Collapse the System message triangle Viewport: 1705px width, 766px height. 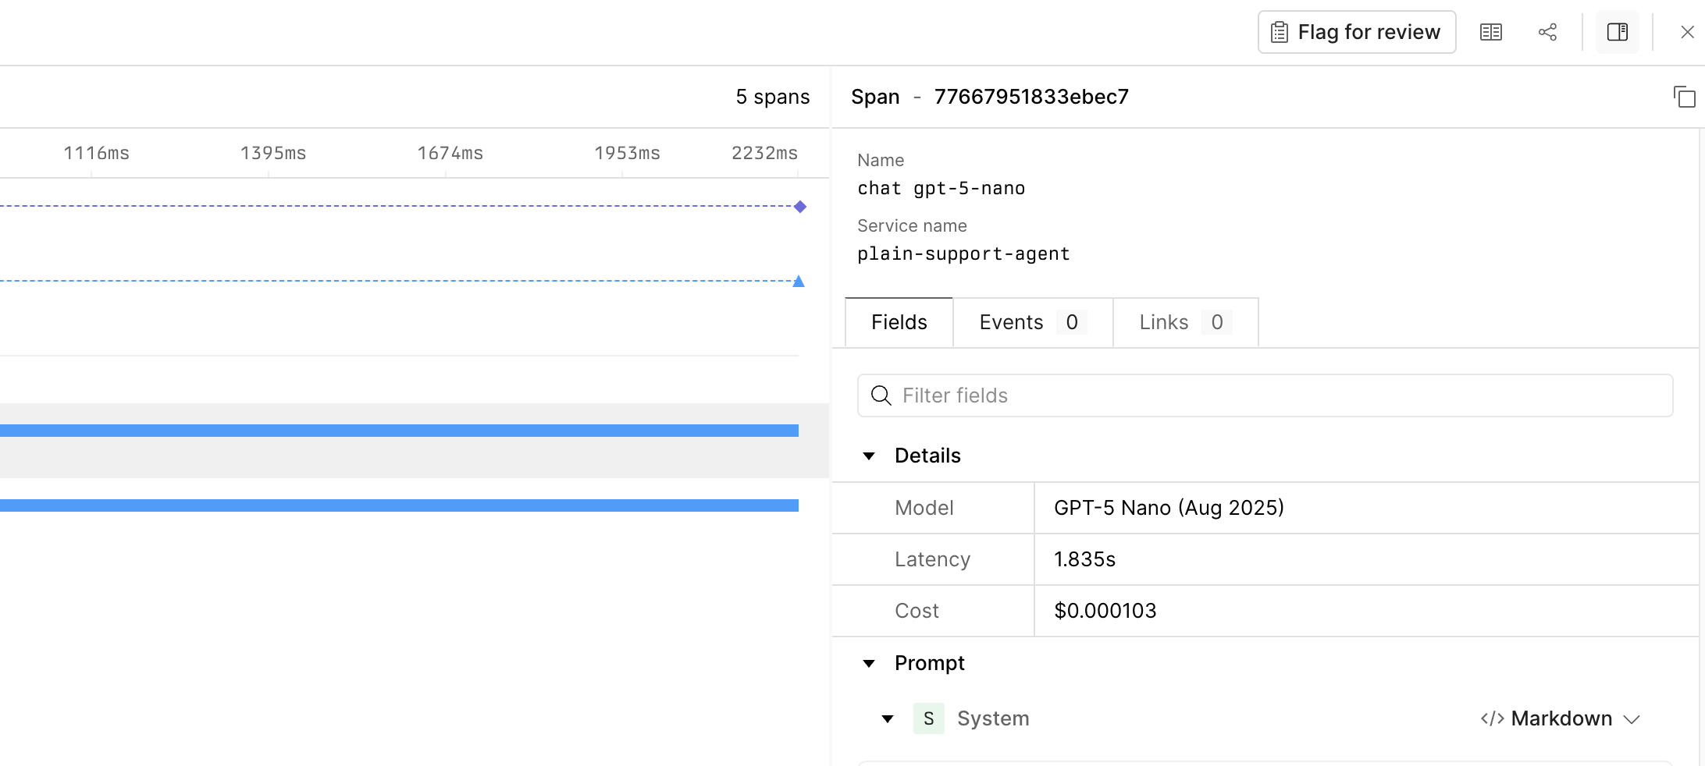[888, 718]
